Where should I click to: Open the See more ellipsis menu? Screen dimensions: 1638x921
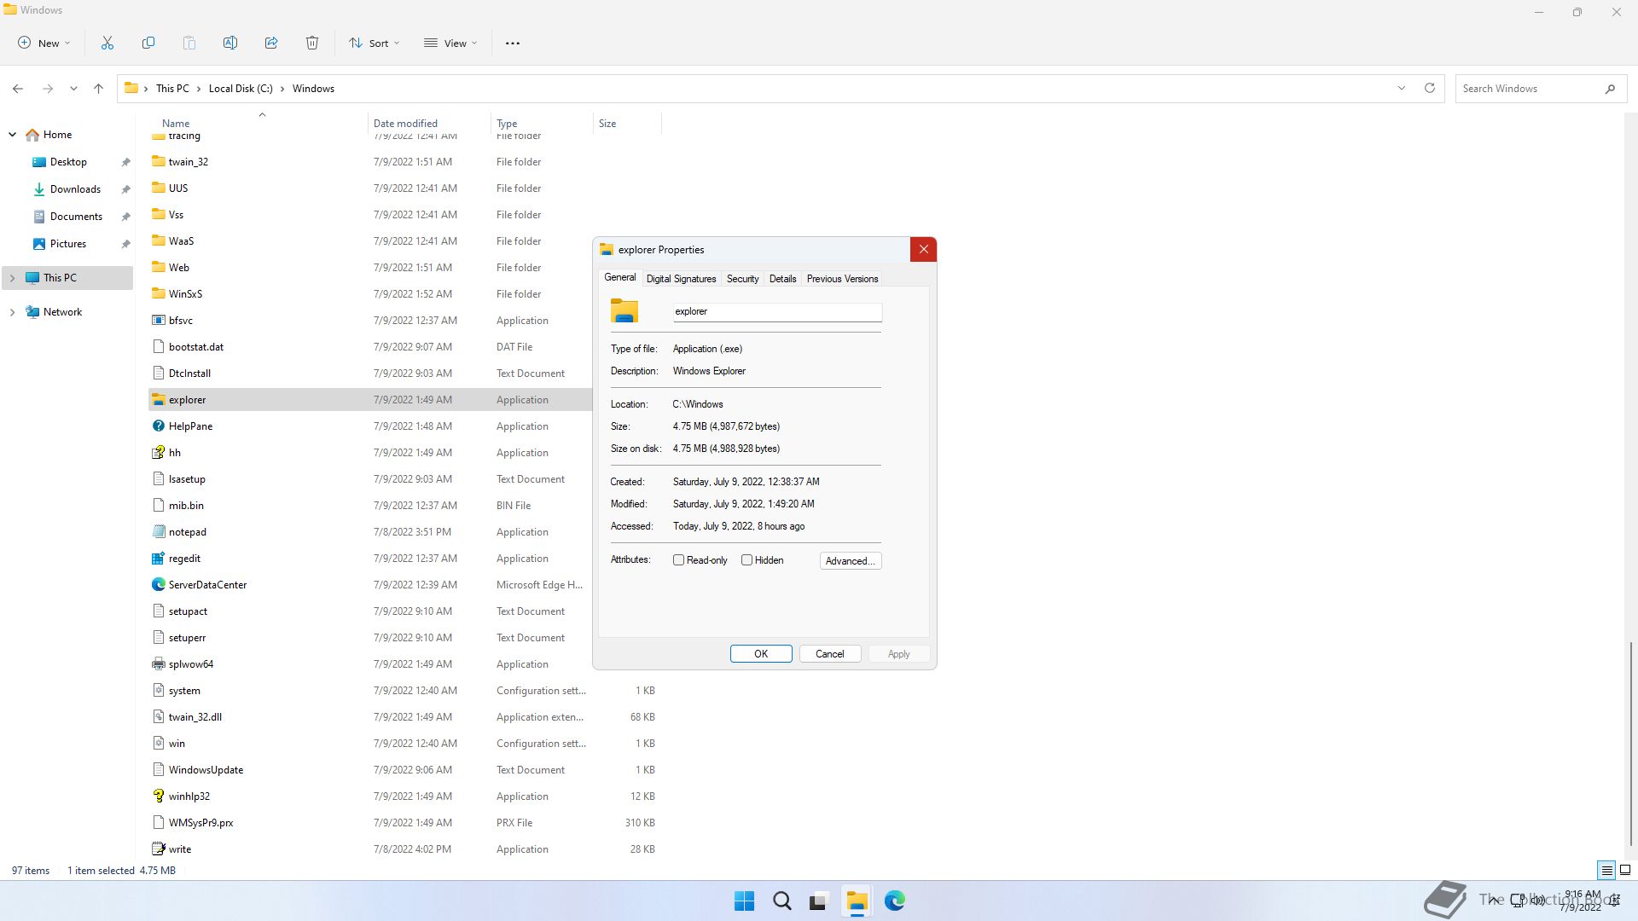tap(513, 43)
